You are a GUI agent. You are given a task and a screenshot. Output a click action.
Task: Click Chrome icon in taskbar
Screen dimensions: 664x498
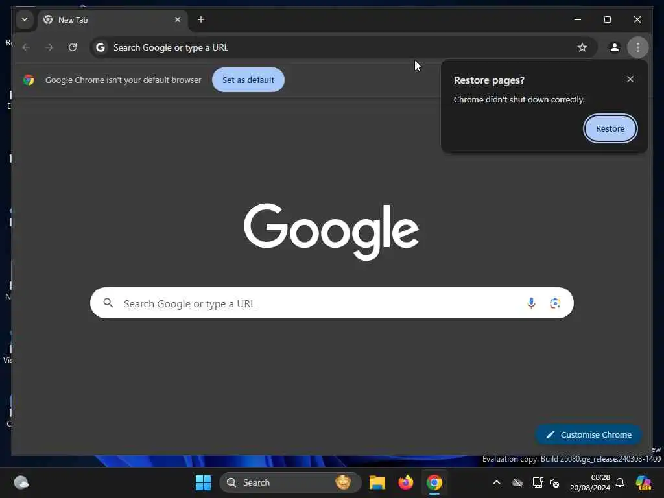coord(434,482)
